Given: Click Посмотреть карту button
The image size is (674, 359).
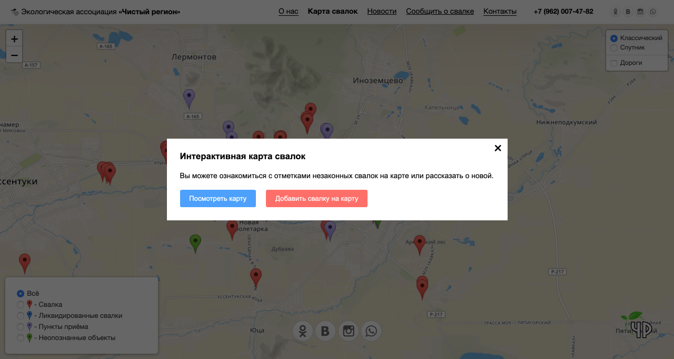Looking at the screenshot, I should (x=218, y=199).
